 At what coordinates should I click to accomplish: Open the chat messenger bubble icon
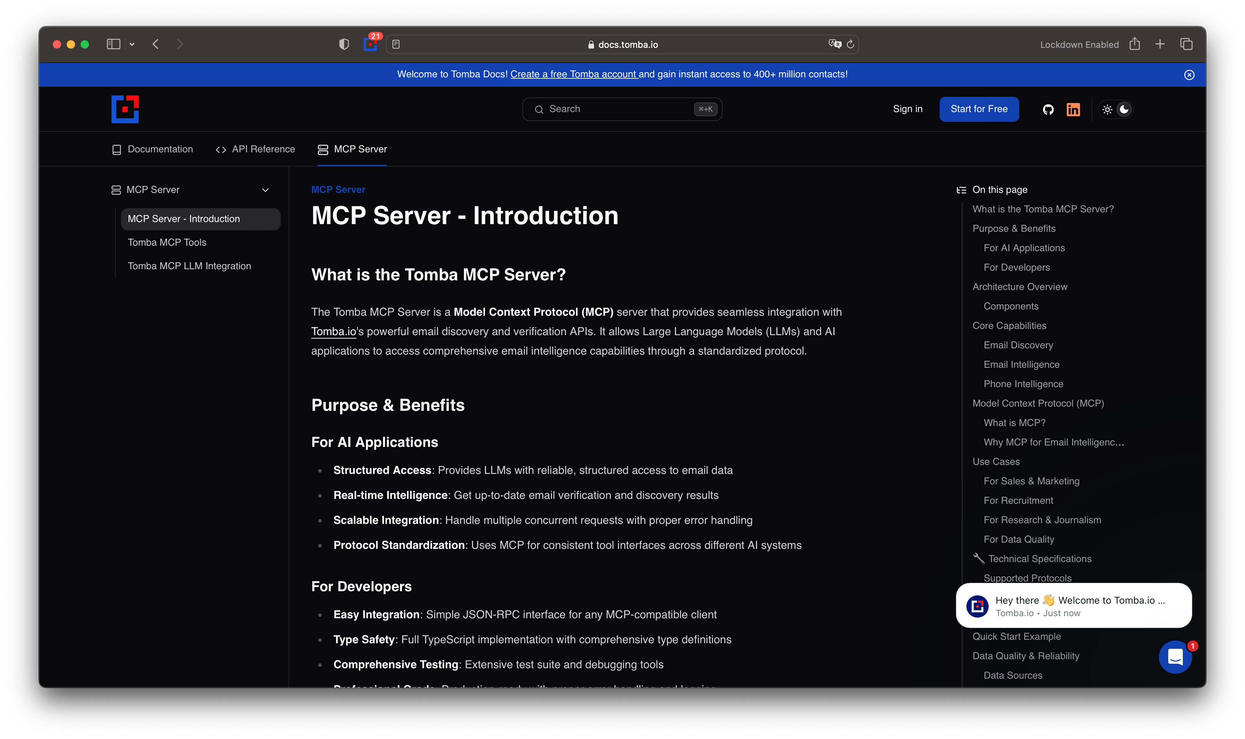coord(1175,657)
